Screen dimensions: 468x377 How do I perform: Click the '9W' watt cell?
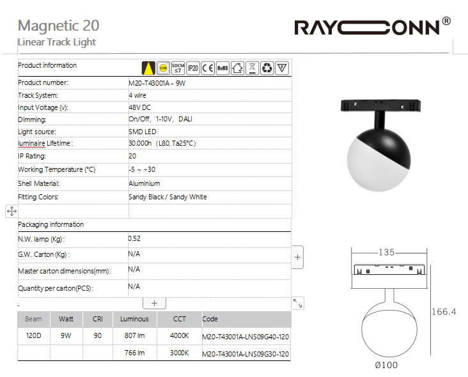(66, 335)
